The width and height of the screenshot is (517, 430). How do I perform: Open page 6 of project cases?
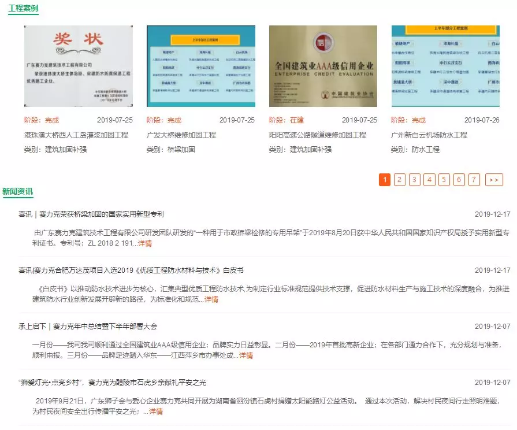tap(459, 180)
